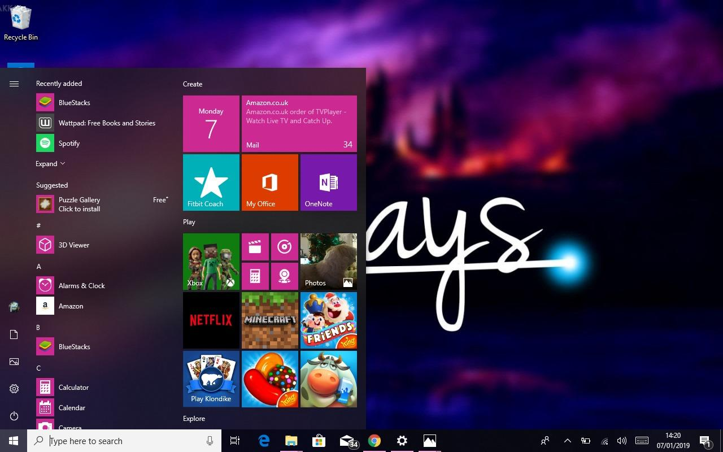Viewport: 723px width, 452px height.
Task: Launch the OneNote tile
Action: (x=329, y=182)
